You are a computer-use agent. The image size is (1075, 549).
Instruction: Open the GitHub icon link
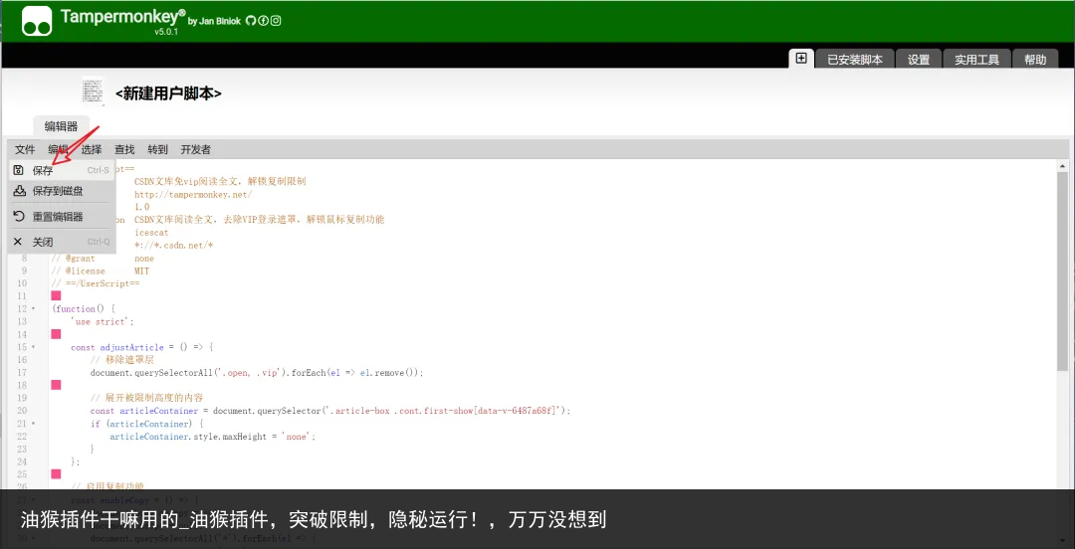(250, 21)
